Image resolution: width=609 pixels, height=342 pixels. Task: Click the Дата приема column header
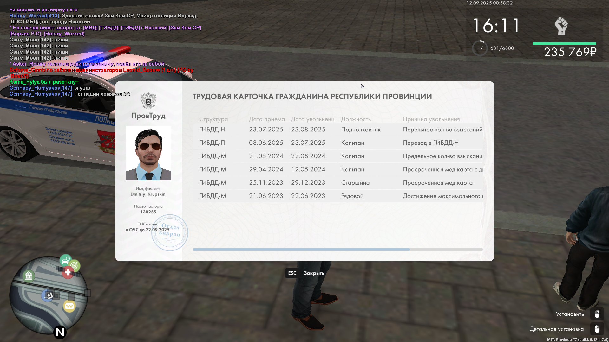(x=266, y=119)
